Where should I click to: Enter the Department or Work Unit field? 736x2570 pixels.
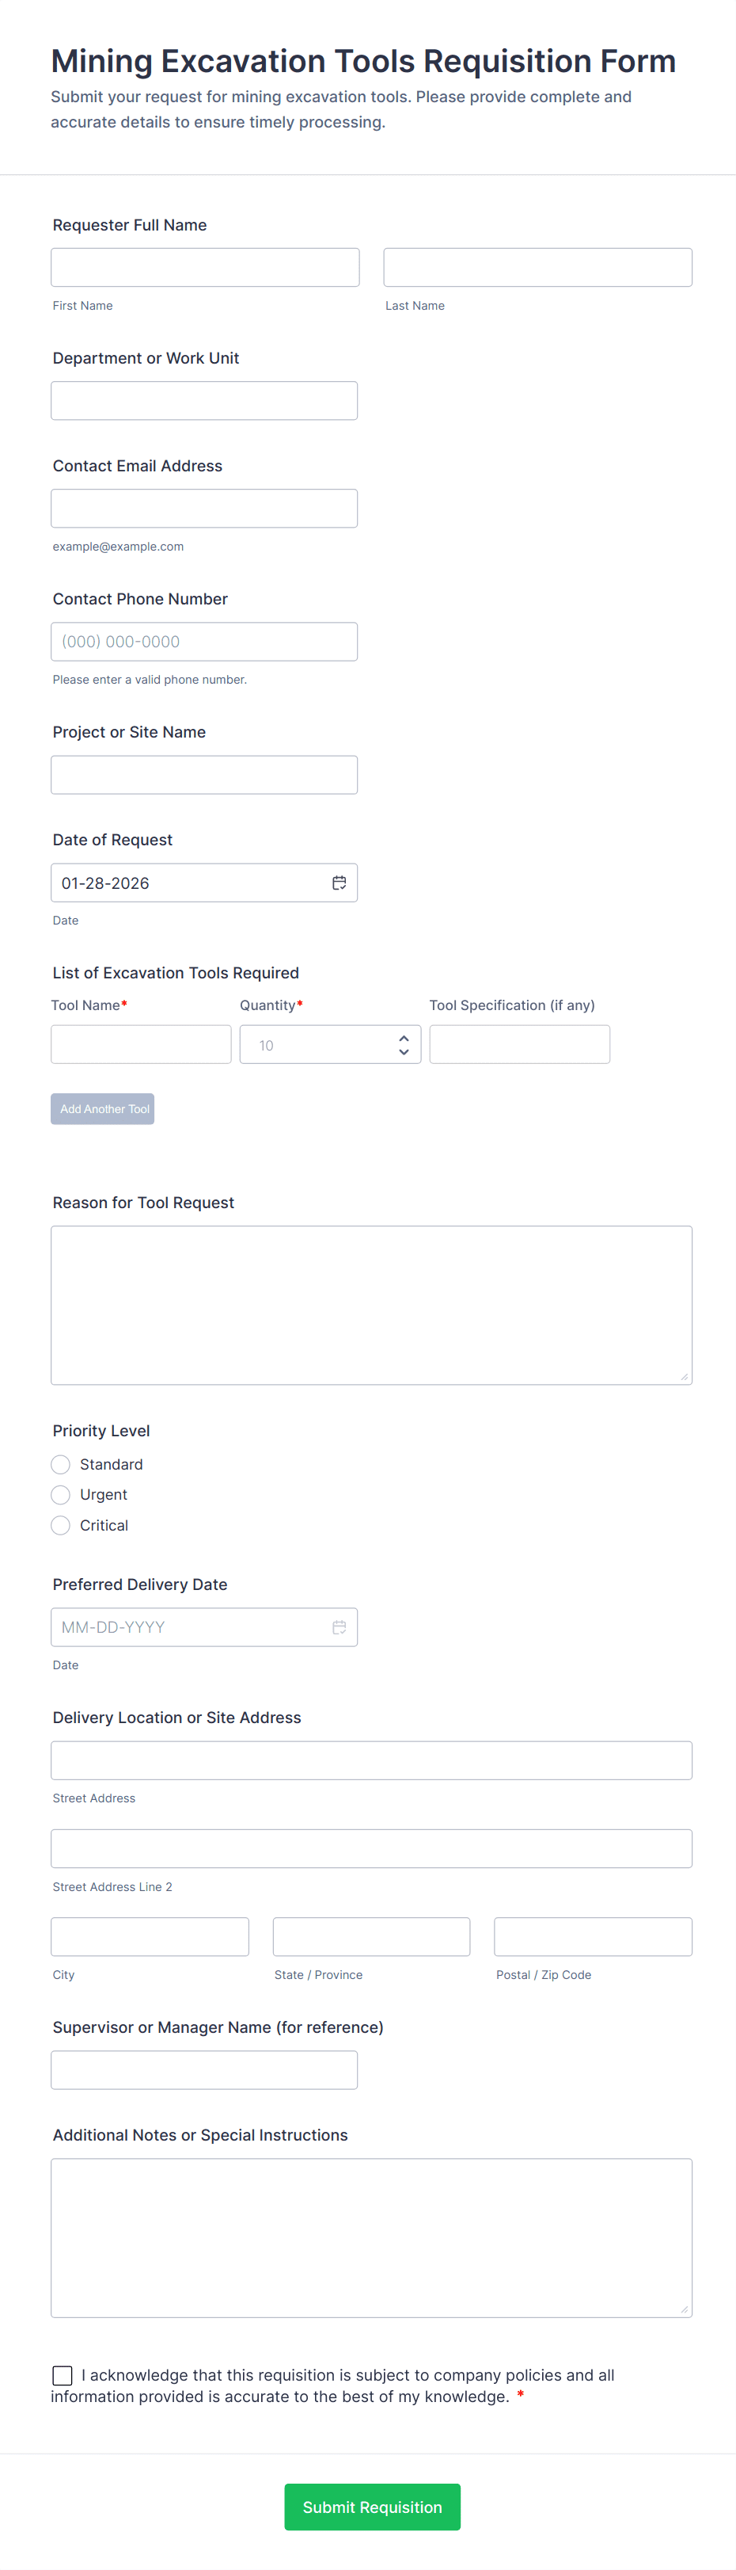click(204, 401)
